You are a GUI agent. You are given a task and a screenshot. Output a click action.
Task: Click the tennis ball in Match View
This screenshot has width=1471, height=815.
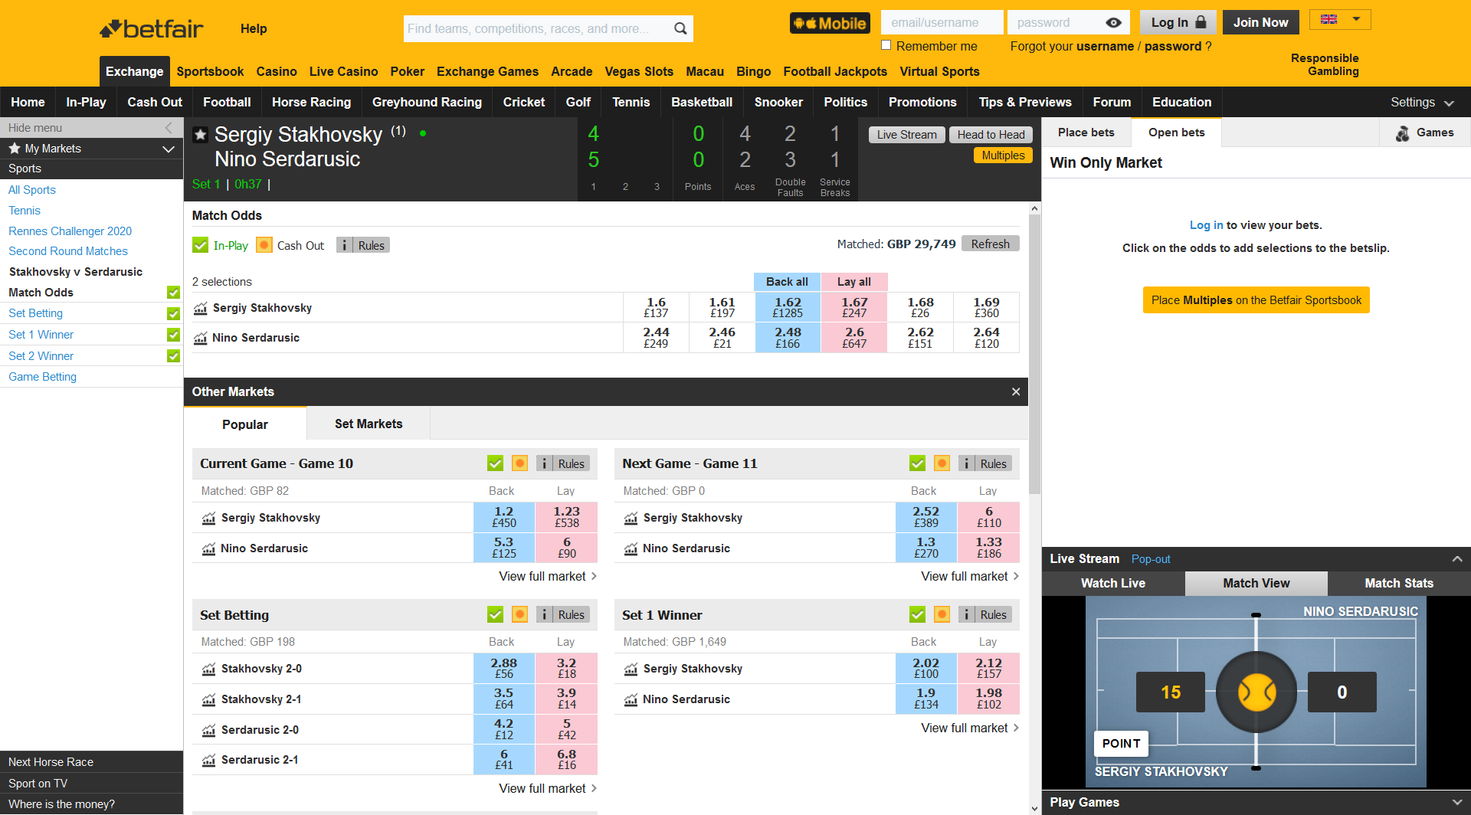(x=1256, y=692)
